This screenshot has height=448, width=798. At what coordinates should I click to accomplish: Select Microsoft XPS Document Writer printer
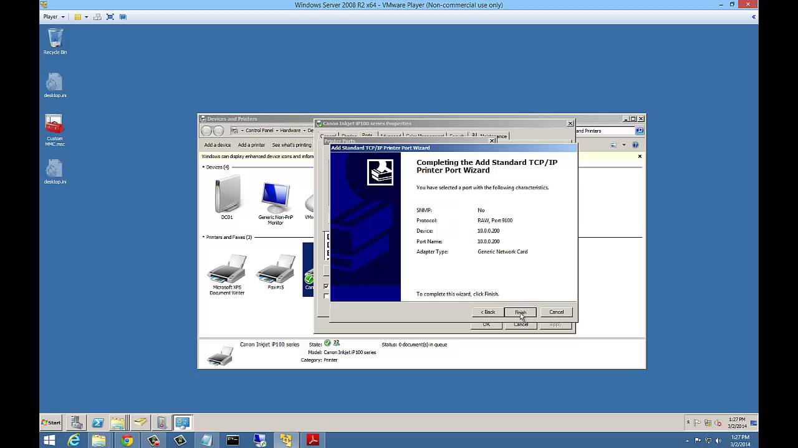click(227, 274)
